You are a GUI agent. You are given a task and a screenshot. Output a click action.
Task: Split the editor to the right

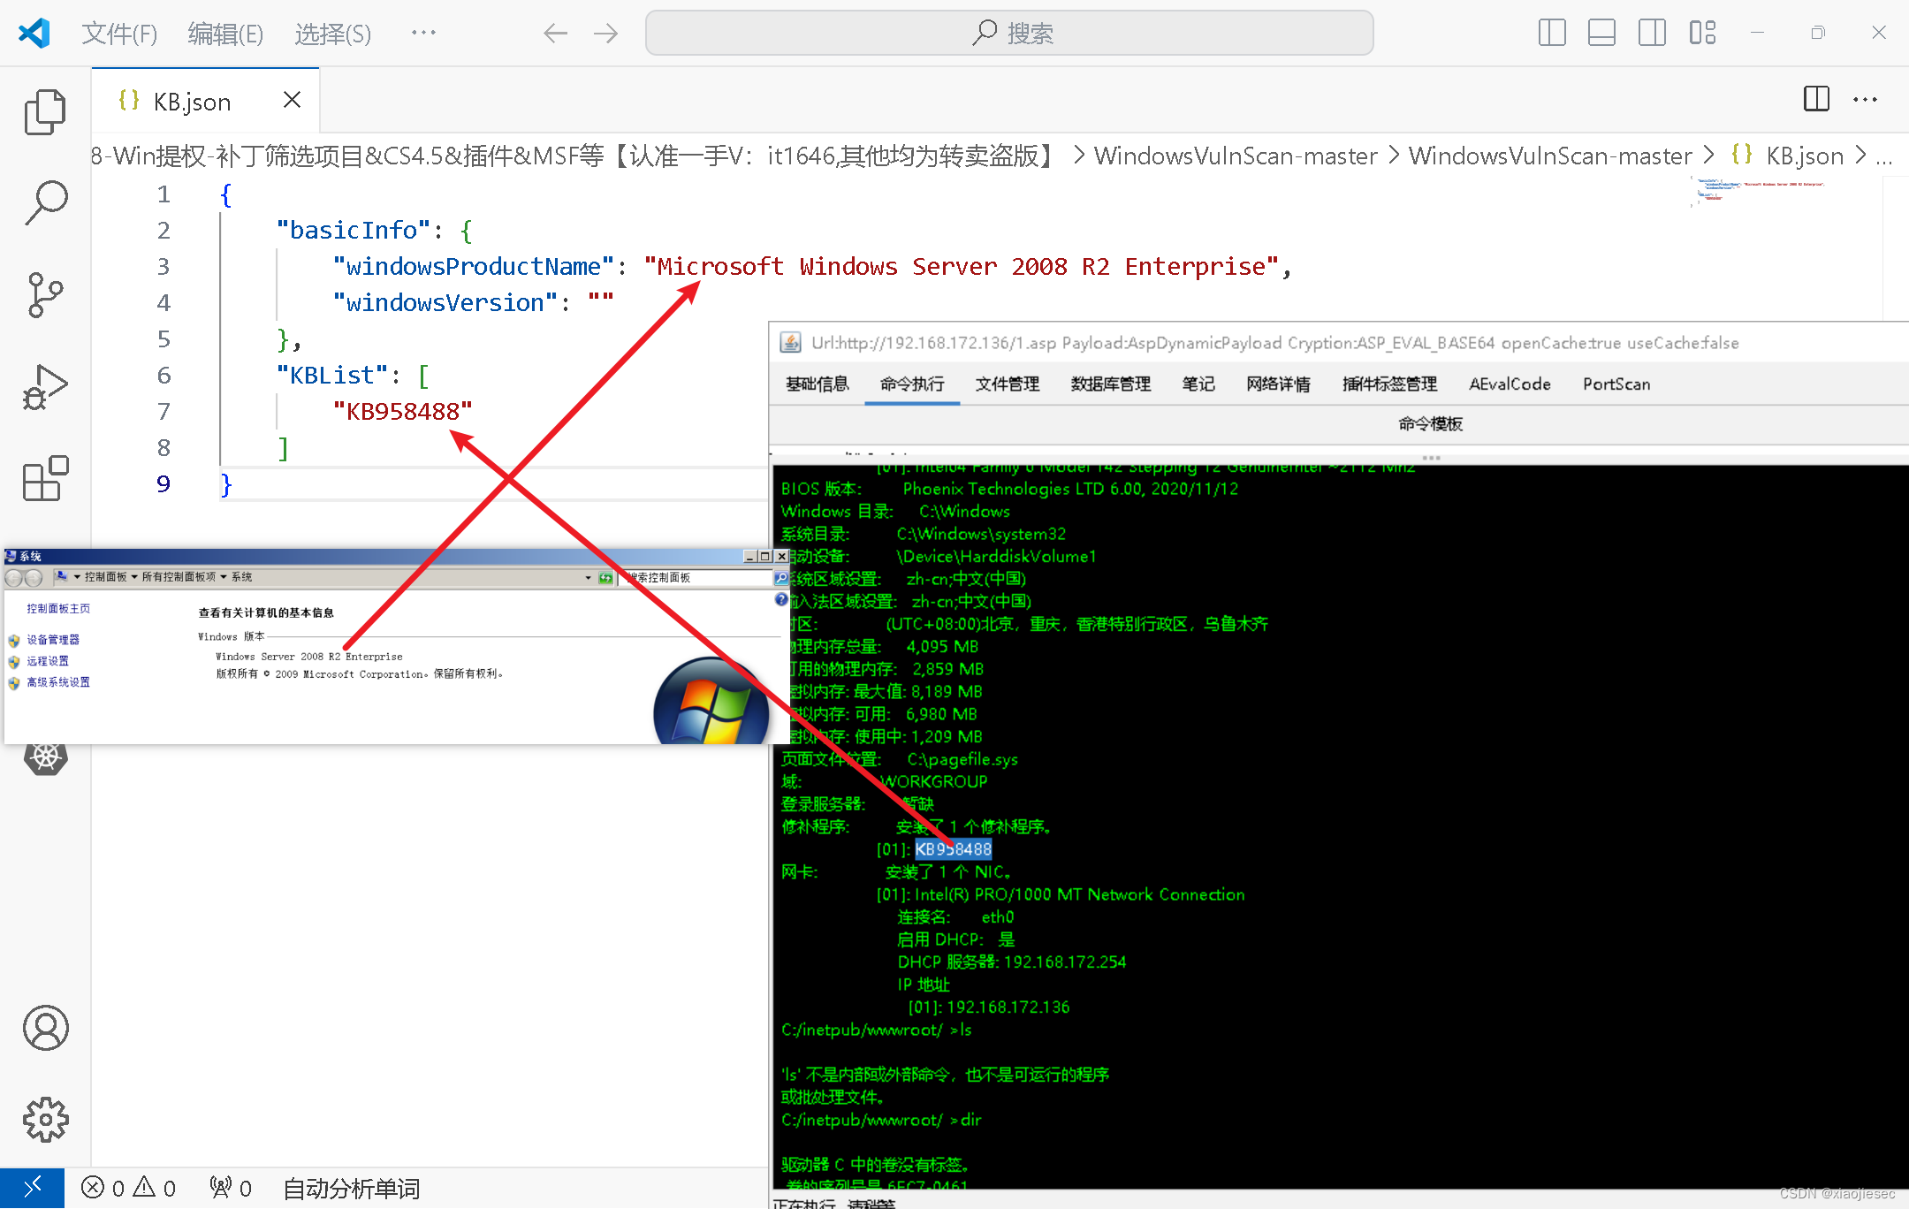(x=1816, y=99)
